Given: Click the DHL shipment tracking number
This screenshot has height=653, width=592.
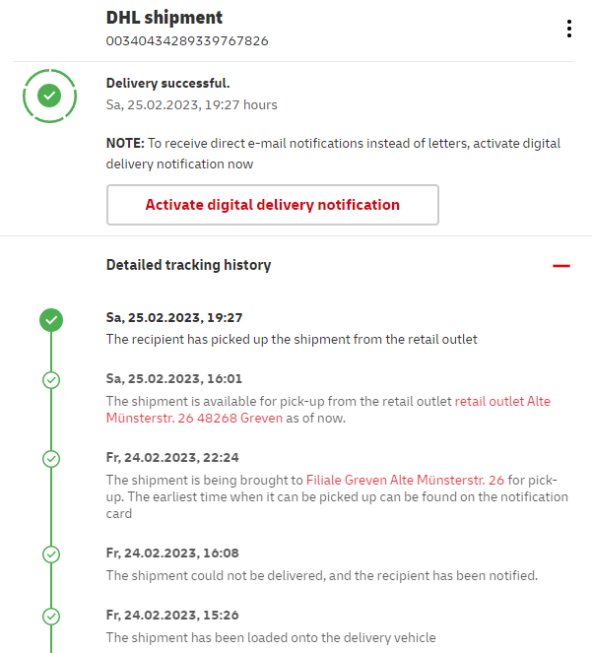Looking at the screenshot, I should [187, 41].
